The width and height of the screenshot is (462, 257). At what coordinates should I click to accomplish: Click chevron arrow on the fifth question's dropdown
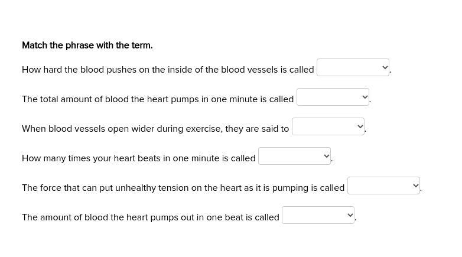[416, 186]
